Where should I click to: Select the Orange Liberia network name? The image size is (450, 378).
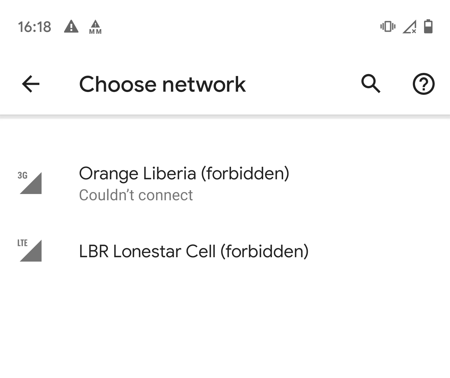(137, 173)
